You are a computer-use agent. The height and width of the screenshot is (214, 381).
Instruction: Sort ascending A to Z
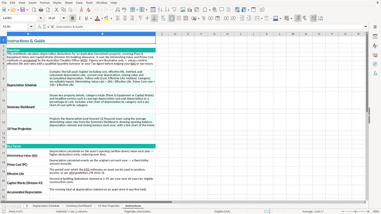point(160,10)
